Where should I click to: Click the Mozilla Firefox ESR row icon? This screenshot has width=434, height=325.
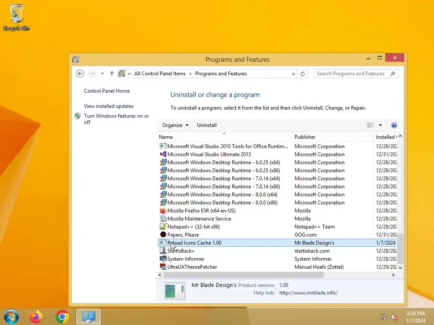pos(163,211)
